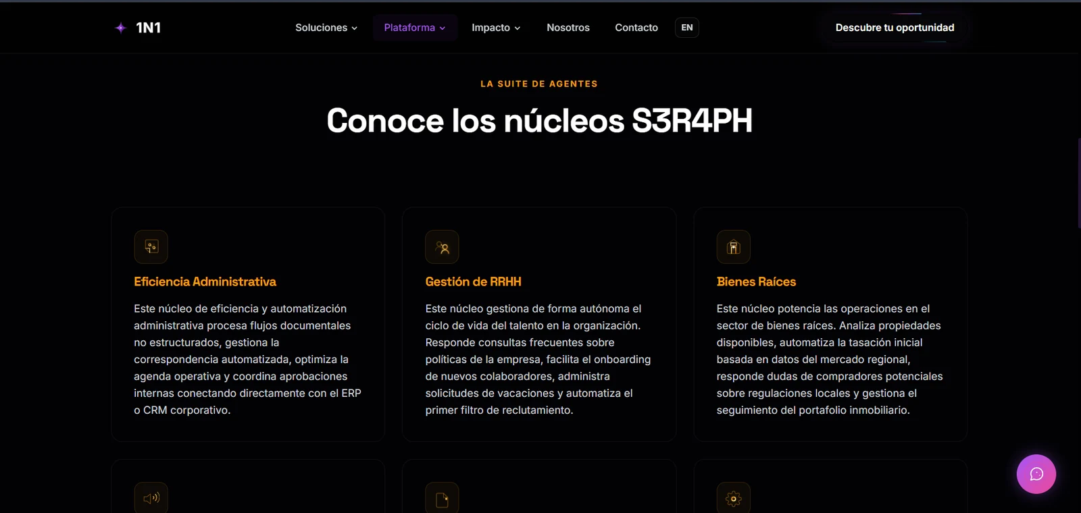Open the Contacto page
Image resolution: width=1081 pixels, height=513 pixels.
coord(636,28)
